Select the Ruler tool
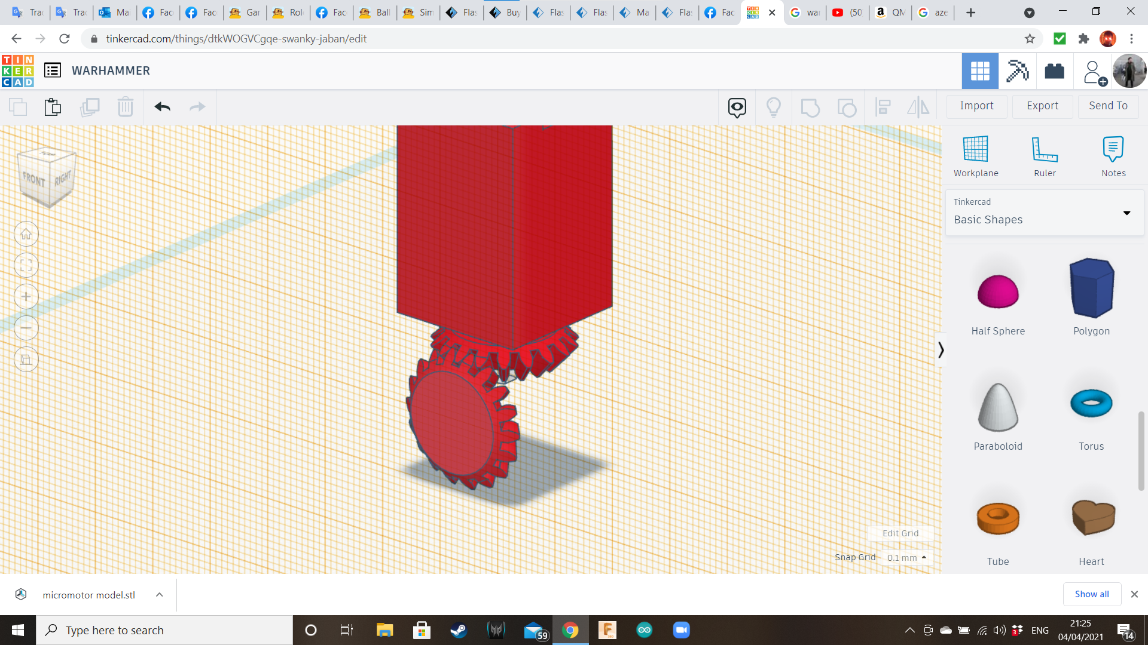Viewport: 1148px width, 645px height. 1045,149
